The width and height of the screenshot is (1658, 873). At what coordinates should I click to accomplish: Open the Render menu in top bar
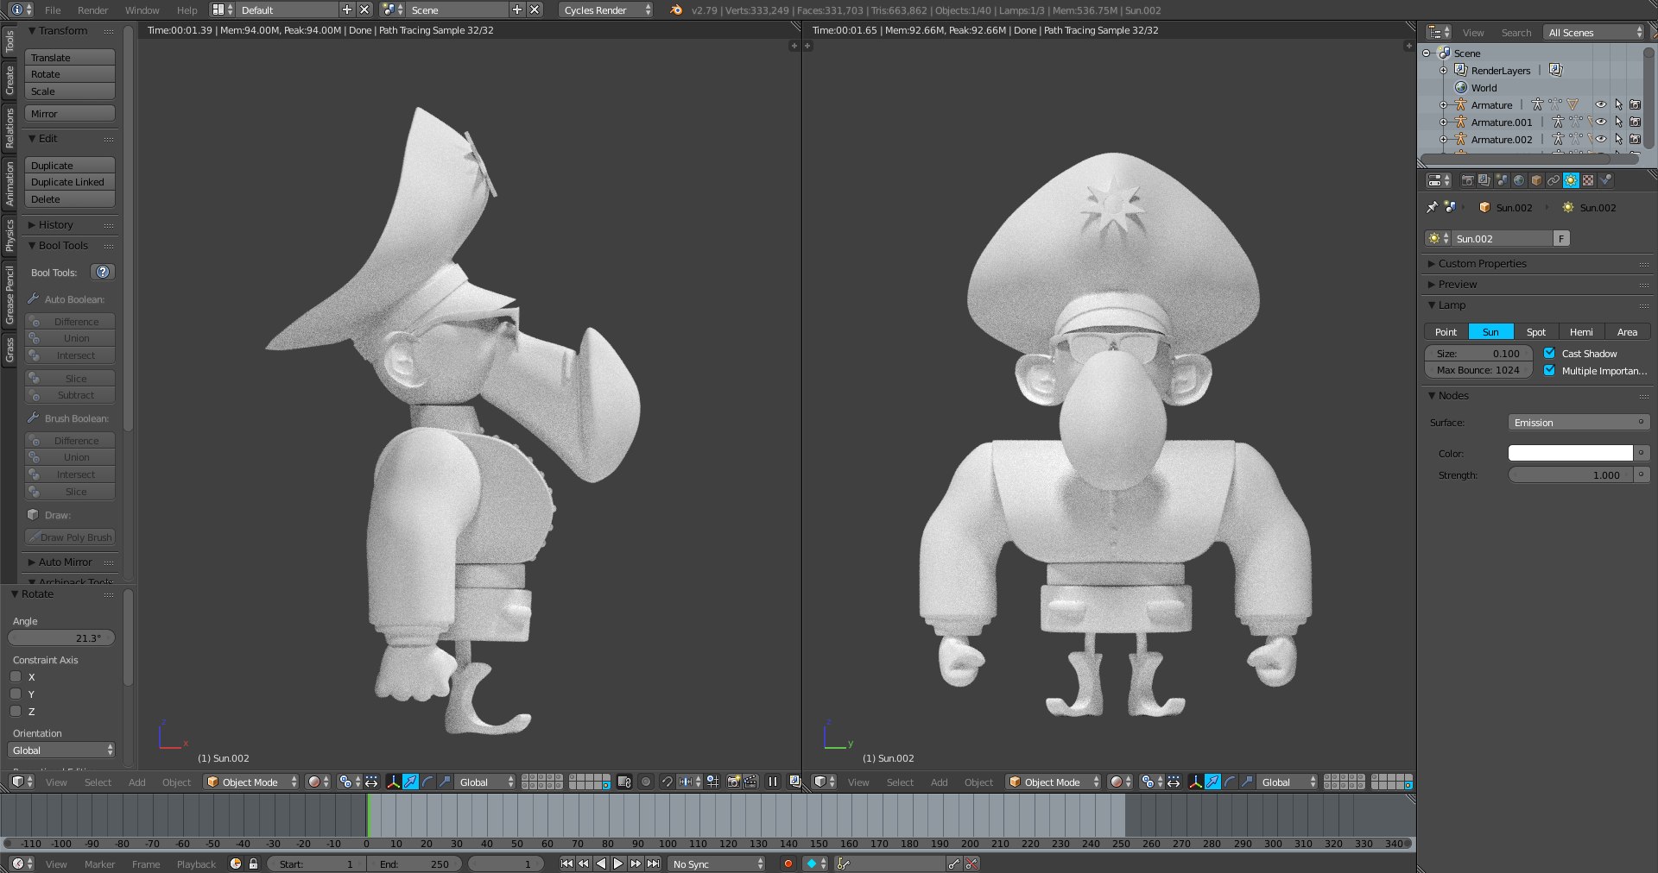(92, 9)
